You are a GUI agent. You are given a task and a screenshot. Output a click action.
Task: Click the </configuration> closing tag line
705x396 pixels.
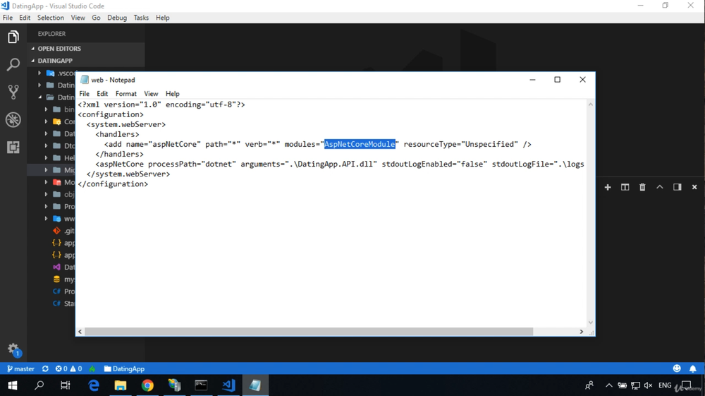(x=113, y=184)
